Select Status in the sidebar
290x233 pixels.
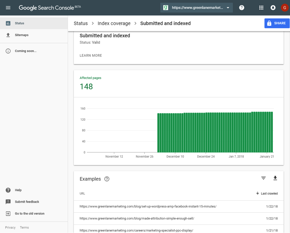click(34, 23)
